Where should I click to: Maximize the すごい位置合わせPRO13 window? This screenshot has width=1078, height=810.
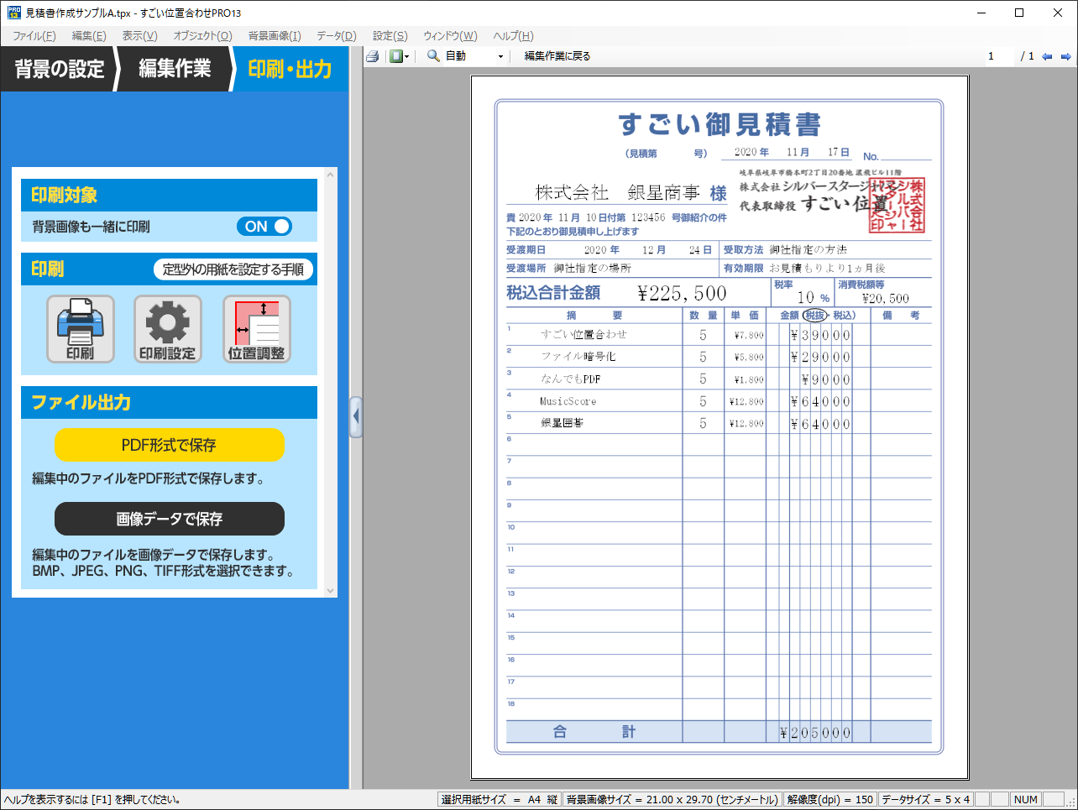tap(1019, 13)
